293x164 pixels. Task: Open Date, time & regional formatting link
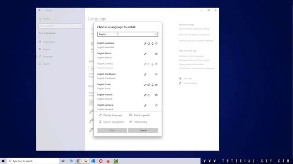click(x=194, y=35)
